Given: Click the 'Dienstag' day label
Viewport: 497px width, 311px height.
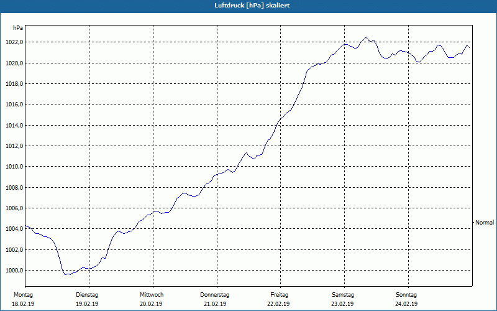Looking at the screenshot, I should point(87,295).
